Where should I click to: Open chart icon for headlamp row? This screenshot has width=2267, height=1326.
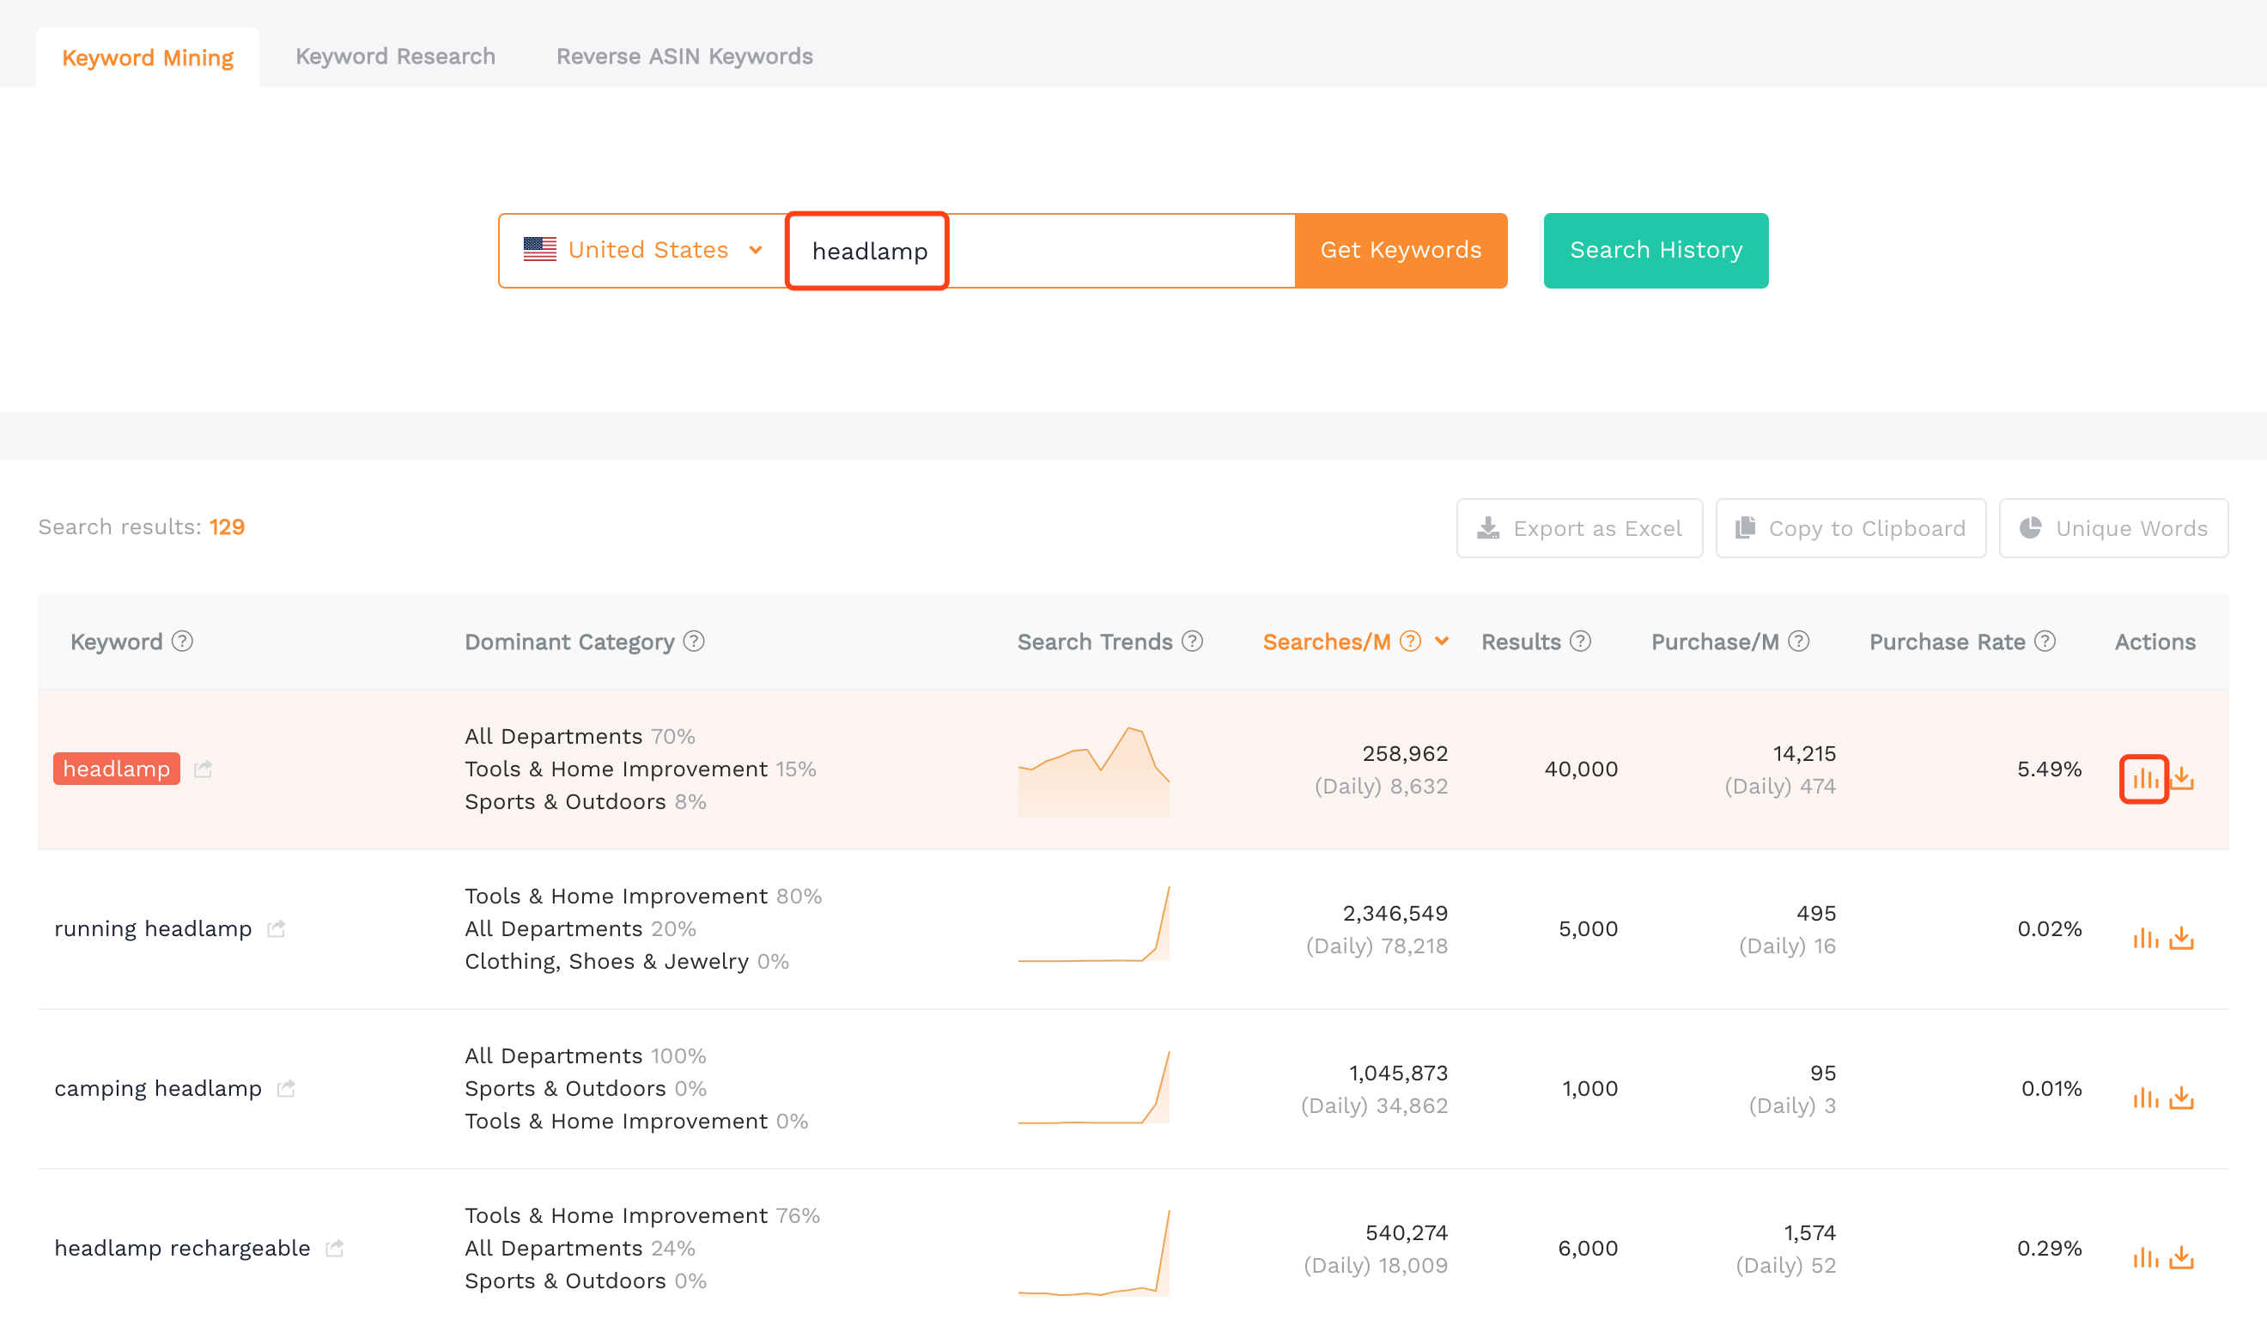pyautogui.click(x=2145, y=779)
